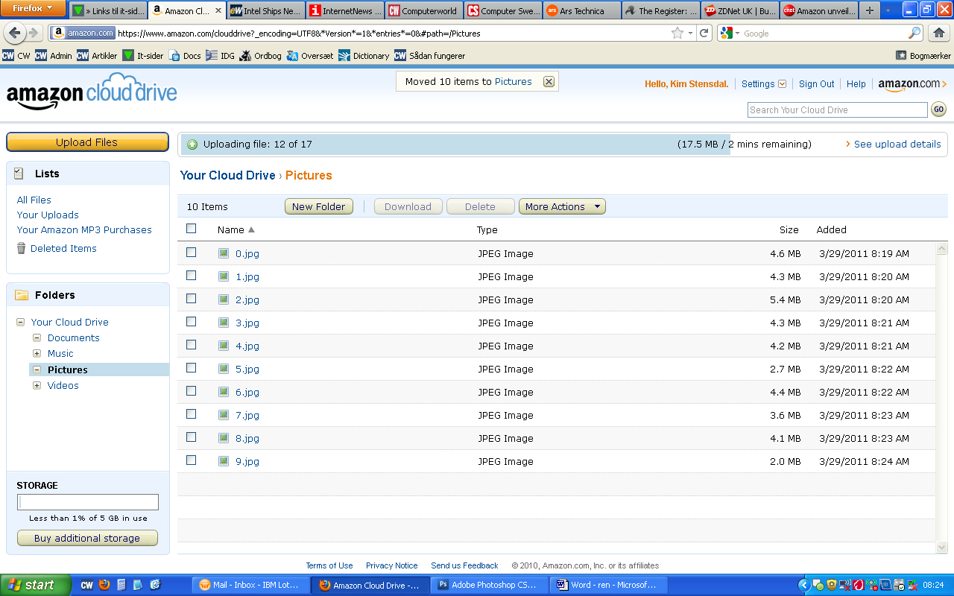954x596 pixels.
Task: Expand the Documents folder node
Action: (37, 338)
